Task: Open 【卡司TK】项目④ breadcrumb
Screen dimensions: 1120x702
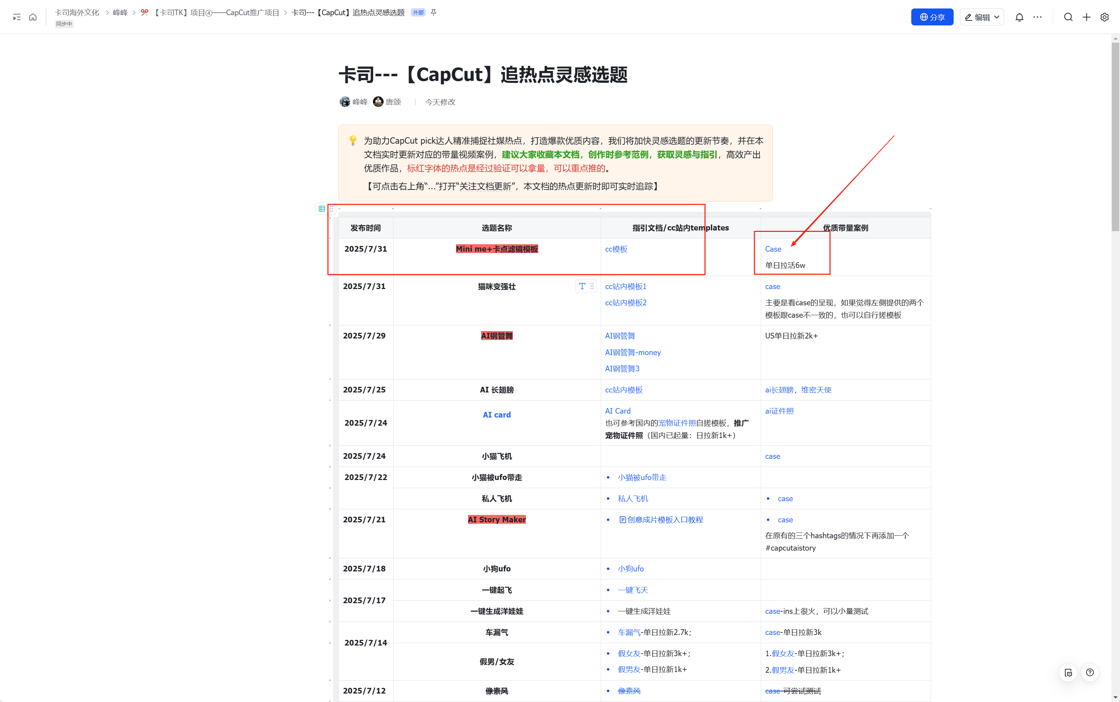Action: tap(217, 13)
